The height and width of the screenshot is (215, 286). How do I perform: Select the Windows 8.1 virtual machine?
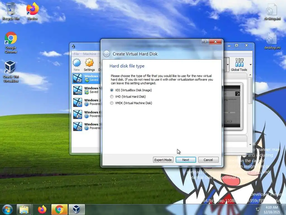(x=86, y=114)
